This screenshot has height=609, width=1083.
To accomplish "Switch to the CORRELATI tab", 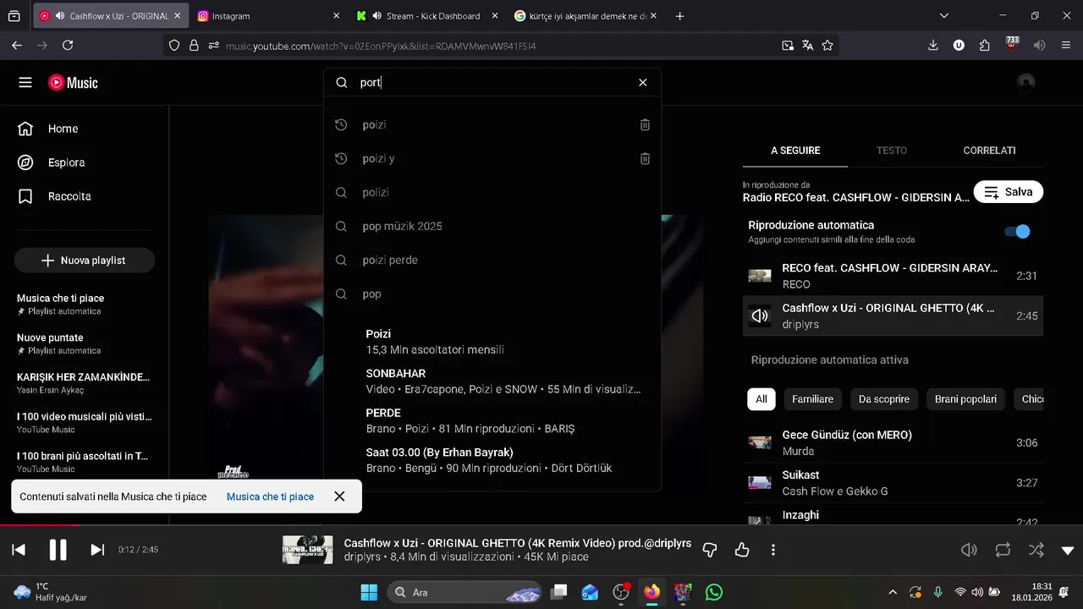I will coord(989,151).
